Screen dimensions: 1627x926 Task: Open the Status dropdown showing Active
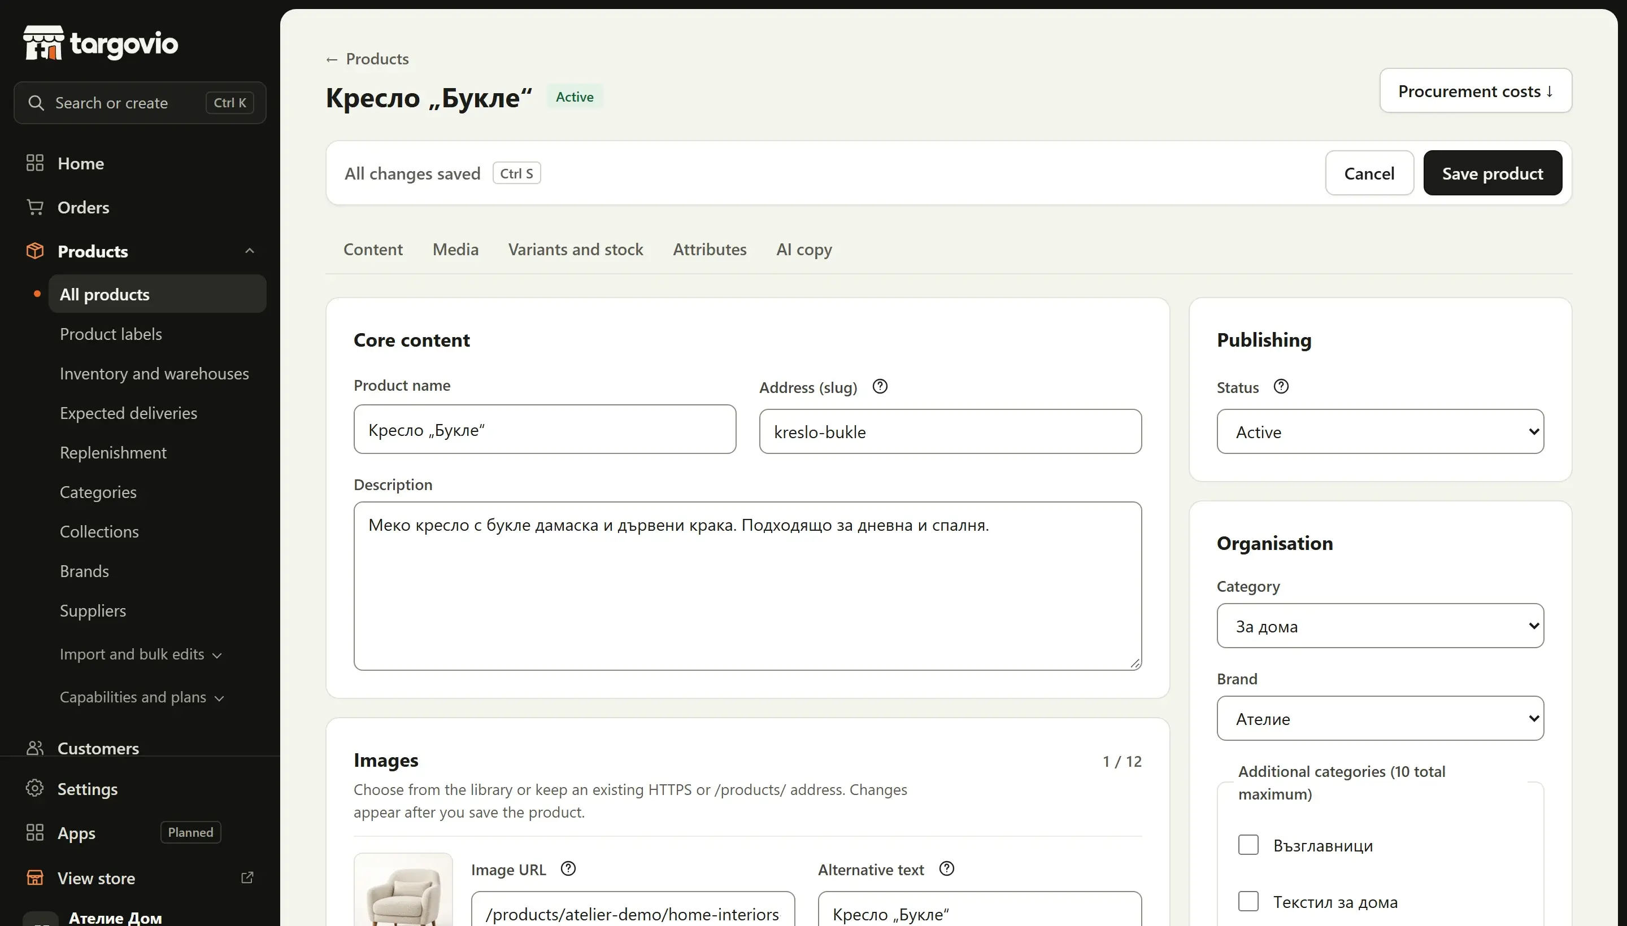pos(1380,431)
